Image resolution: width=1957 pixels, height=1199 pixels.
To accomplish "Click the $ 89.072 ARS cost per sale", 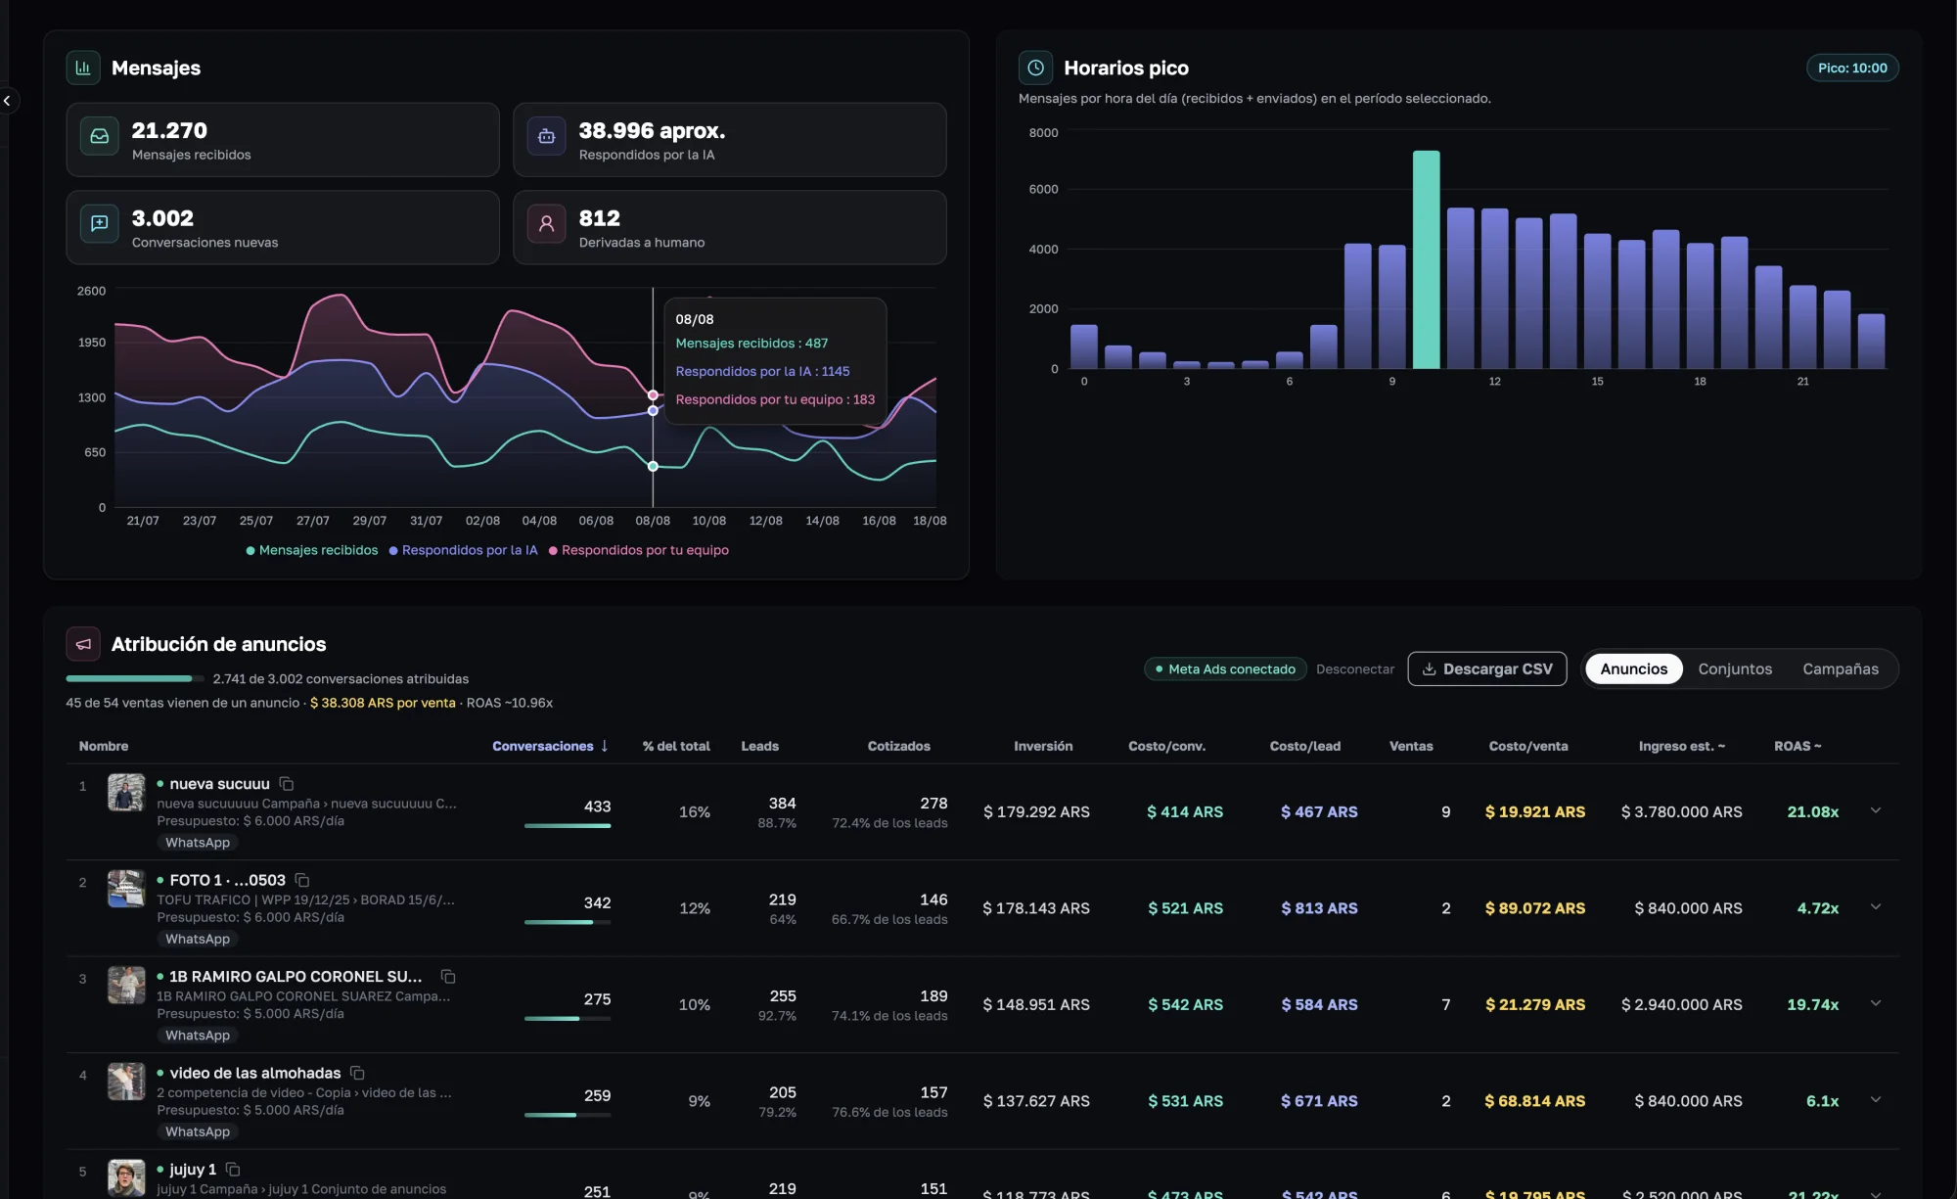I will point(1535,908).
